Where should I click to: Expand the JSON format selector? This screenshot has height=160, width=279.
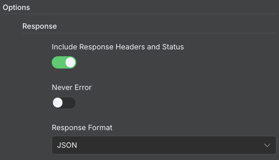pos(164,145)
